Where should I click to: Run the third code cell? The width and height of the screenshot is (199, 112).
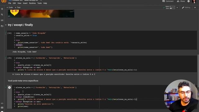click(x=9, y=87)
